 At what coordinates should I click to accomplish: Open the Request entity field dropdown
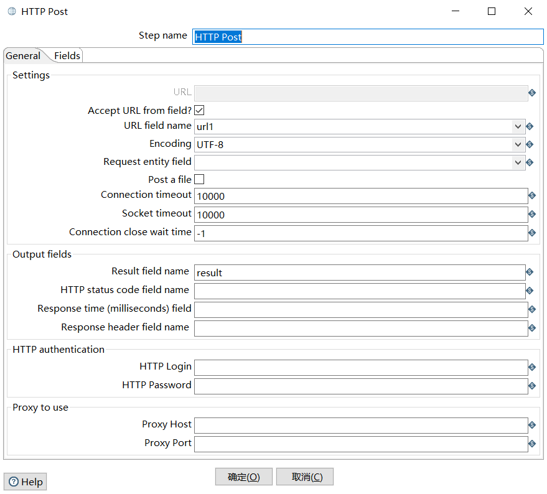[518, 162]
